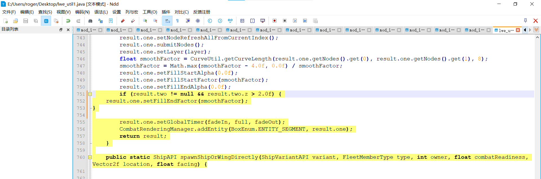Toggle the word wrap toolbar button
Image resolution: width=541 pixels, height=179 pixels.
coord(167,21)
